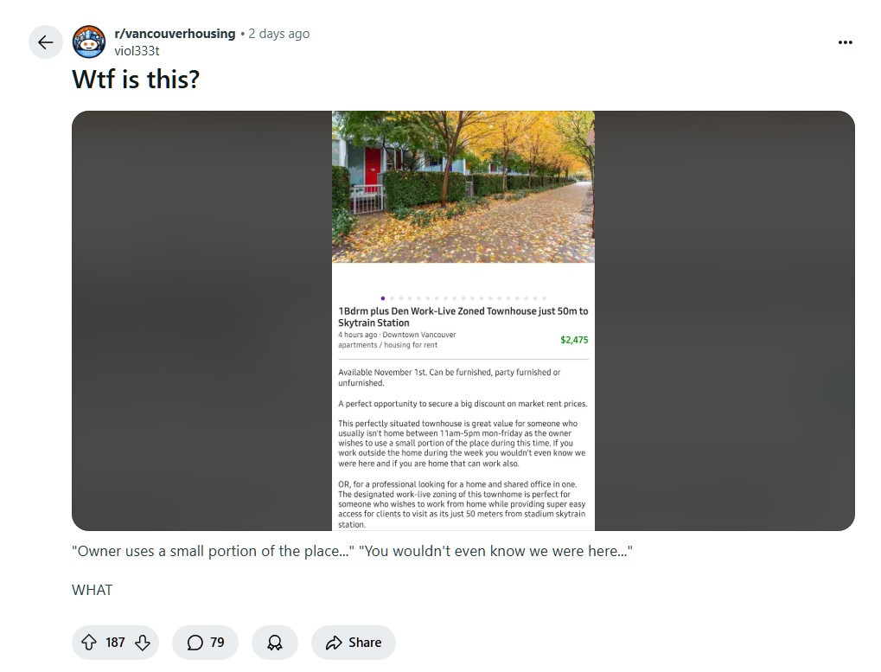Click the $2,475 price label

(x=574, y=340)
